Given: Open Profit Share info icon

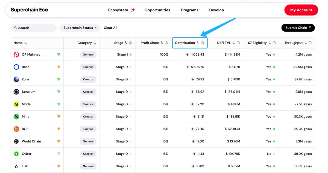Looking at the screenshot, I should point(166,43).
